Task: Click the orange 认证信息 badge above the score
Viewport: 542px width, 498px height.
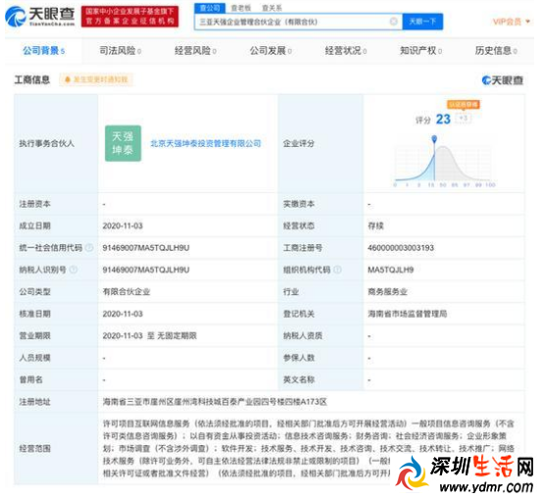Action: [x=464, y=105]
